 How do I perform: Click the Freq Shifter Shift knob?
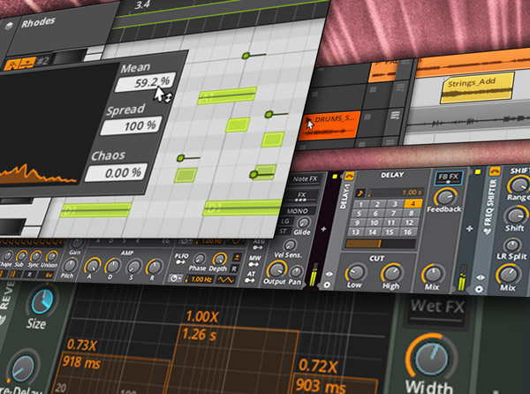tap(515, 216)
